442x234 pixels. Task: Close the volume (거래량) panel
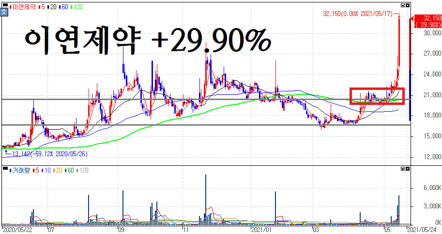tap(408, 169)
